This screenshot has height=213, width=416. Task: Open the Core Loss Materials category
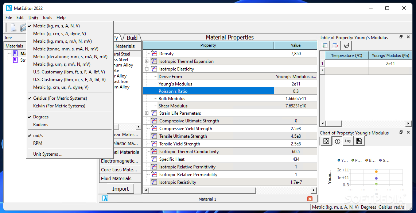pyautogui.click(x=120, y=170)
